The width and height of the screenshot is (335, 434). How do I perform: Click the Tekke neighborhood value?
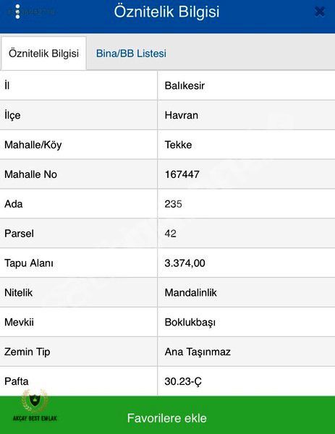coord(178,145)
